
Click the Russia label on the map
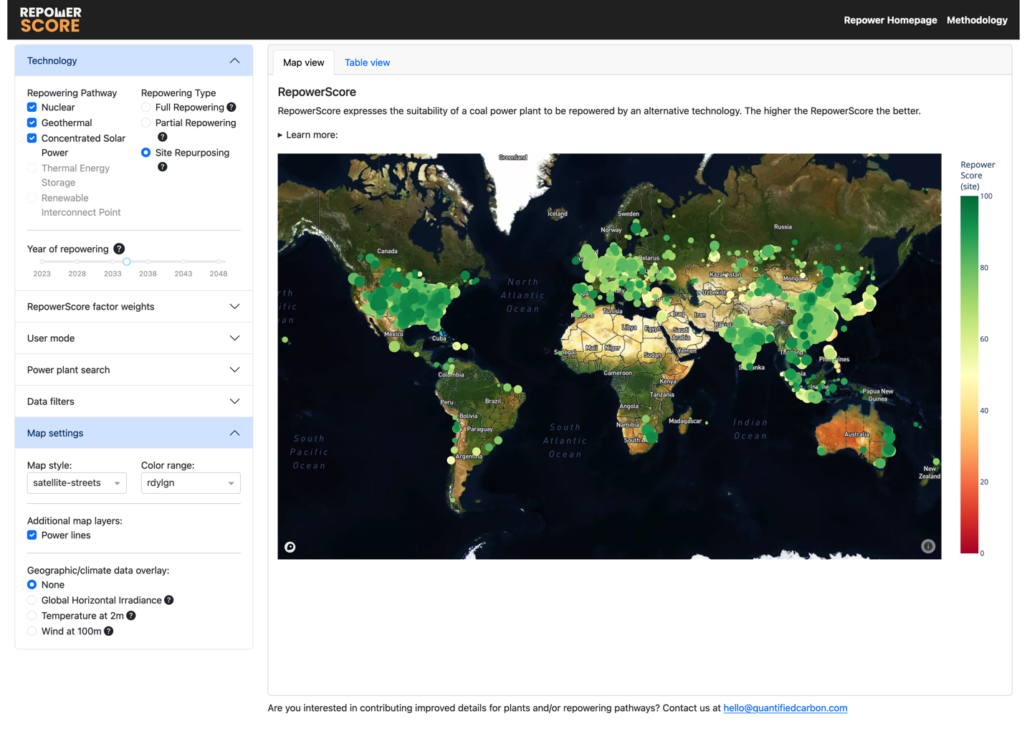tap(783, 226)
